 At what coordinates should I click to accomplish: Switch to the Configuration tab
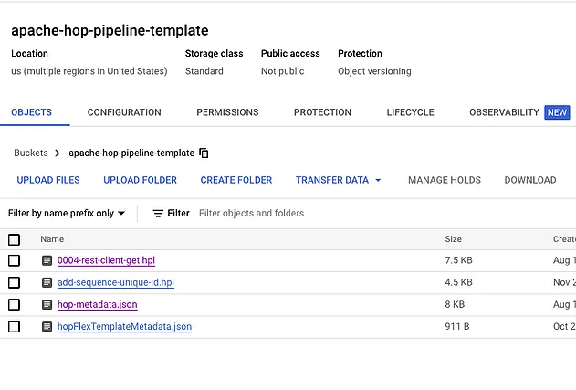[x=124, y=112]
